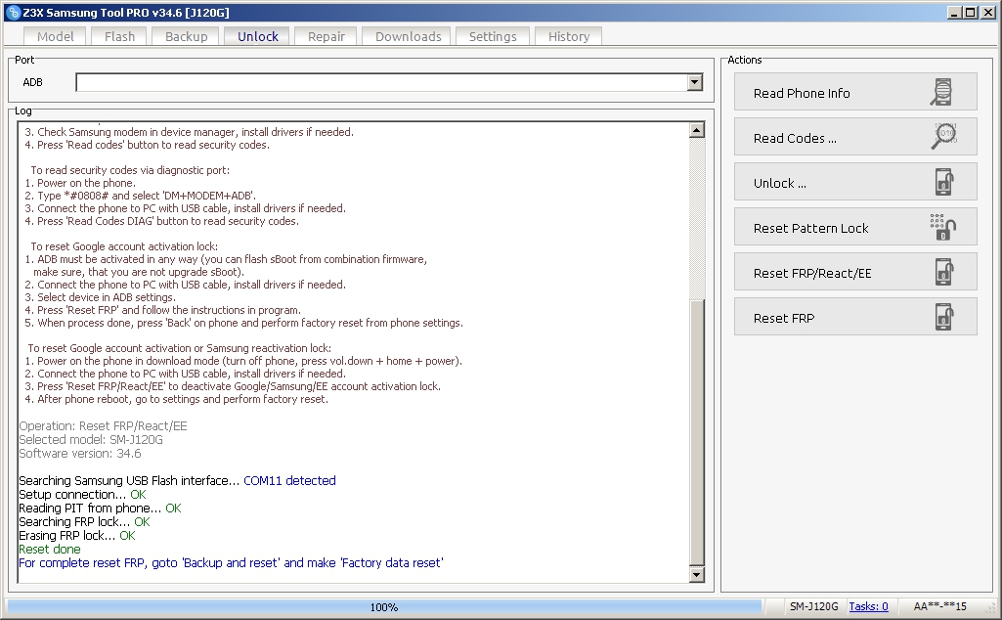Open the ADB port dropdown arrow
The height and width of the screenshot is (620, 1002).
[695, 82]
